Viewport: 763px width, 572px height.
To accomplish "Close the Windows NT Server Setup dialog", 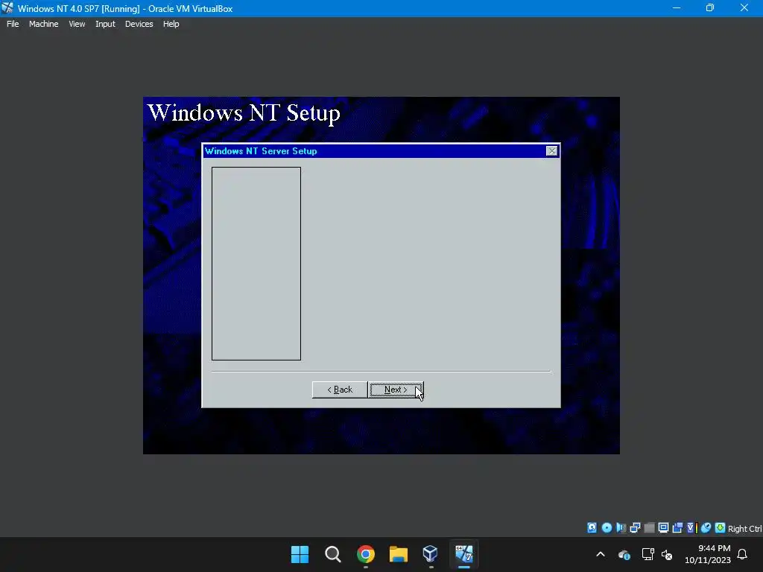I will pos(551,151).
